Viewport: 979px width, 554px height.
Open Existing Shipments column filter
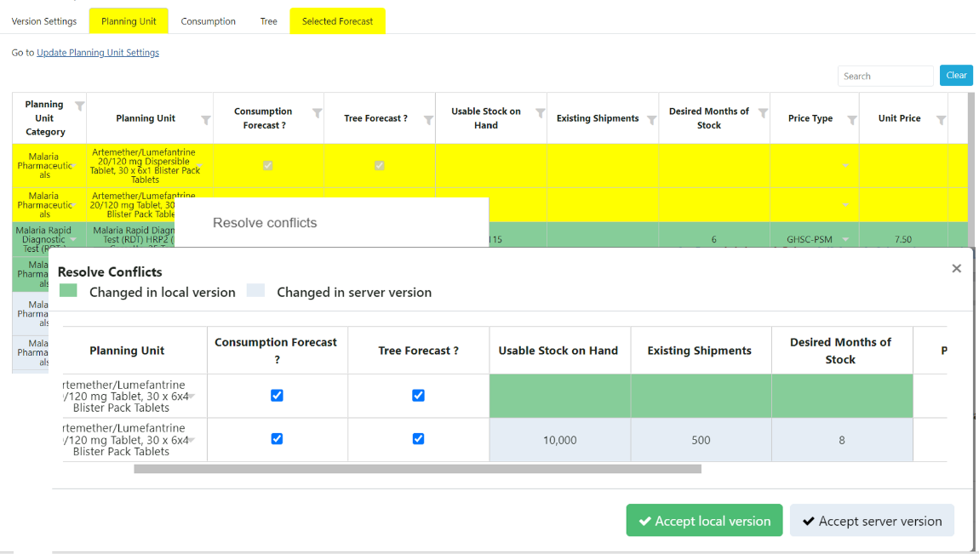(651, 120)
